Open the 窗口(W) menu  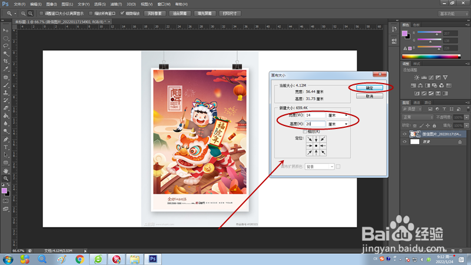[164, 4]
